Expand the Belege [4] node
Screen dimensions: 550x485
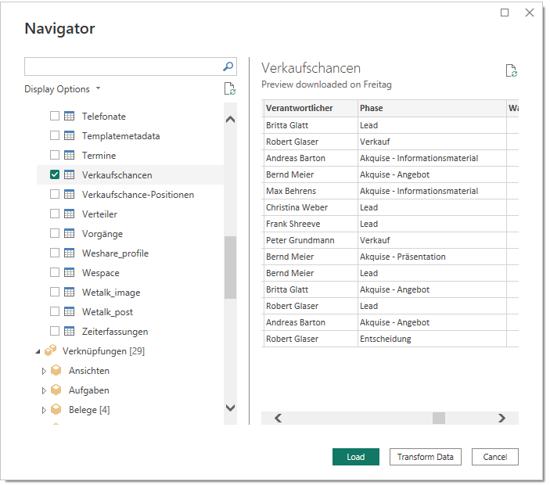(44, 410)
